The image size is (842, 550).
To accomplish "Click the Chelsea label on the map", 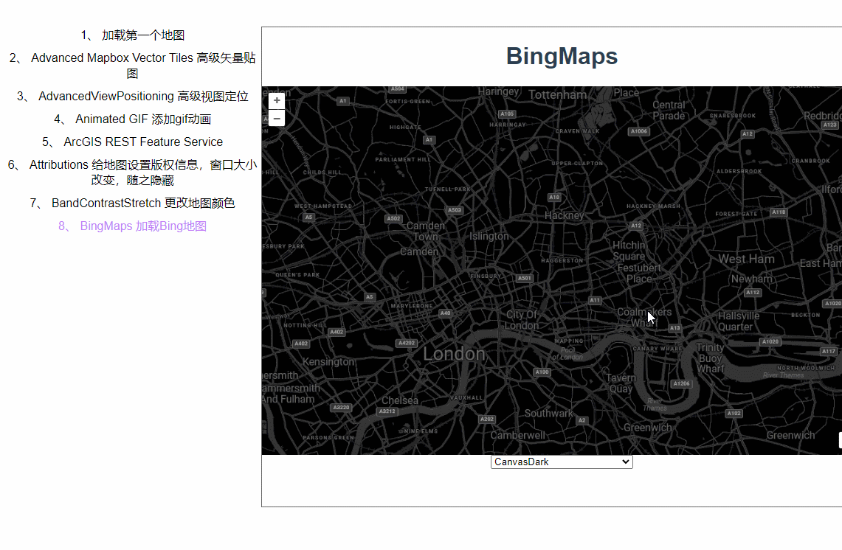I will (400, 400).
